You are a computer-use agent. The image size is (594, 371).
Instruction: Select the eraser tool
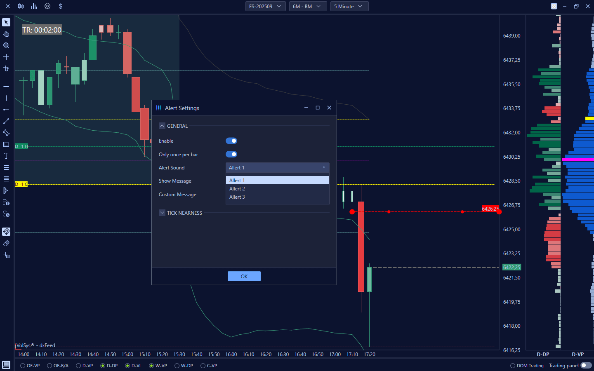coord(6,243)
